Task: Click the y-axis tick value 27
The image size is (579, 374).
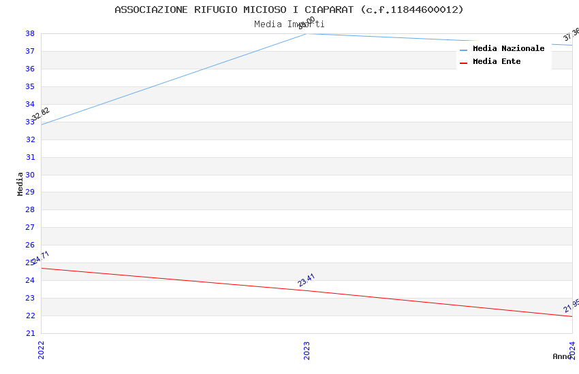Action: [30, 227]
